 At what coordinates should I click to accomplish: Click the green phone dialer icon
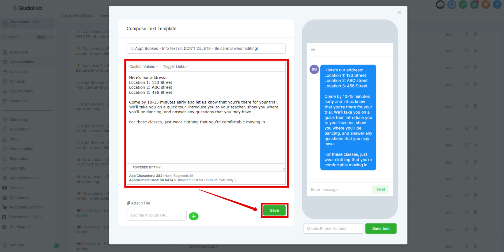pyautogui.click(x=463, y=5)
